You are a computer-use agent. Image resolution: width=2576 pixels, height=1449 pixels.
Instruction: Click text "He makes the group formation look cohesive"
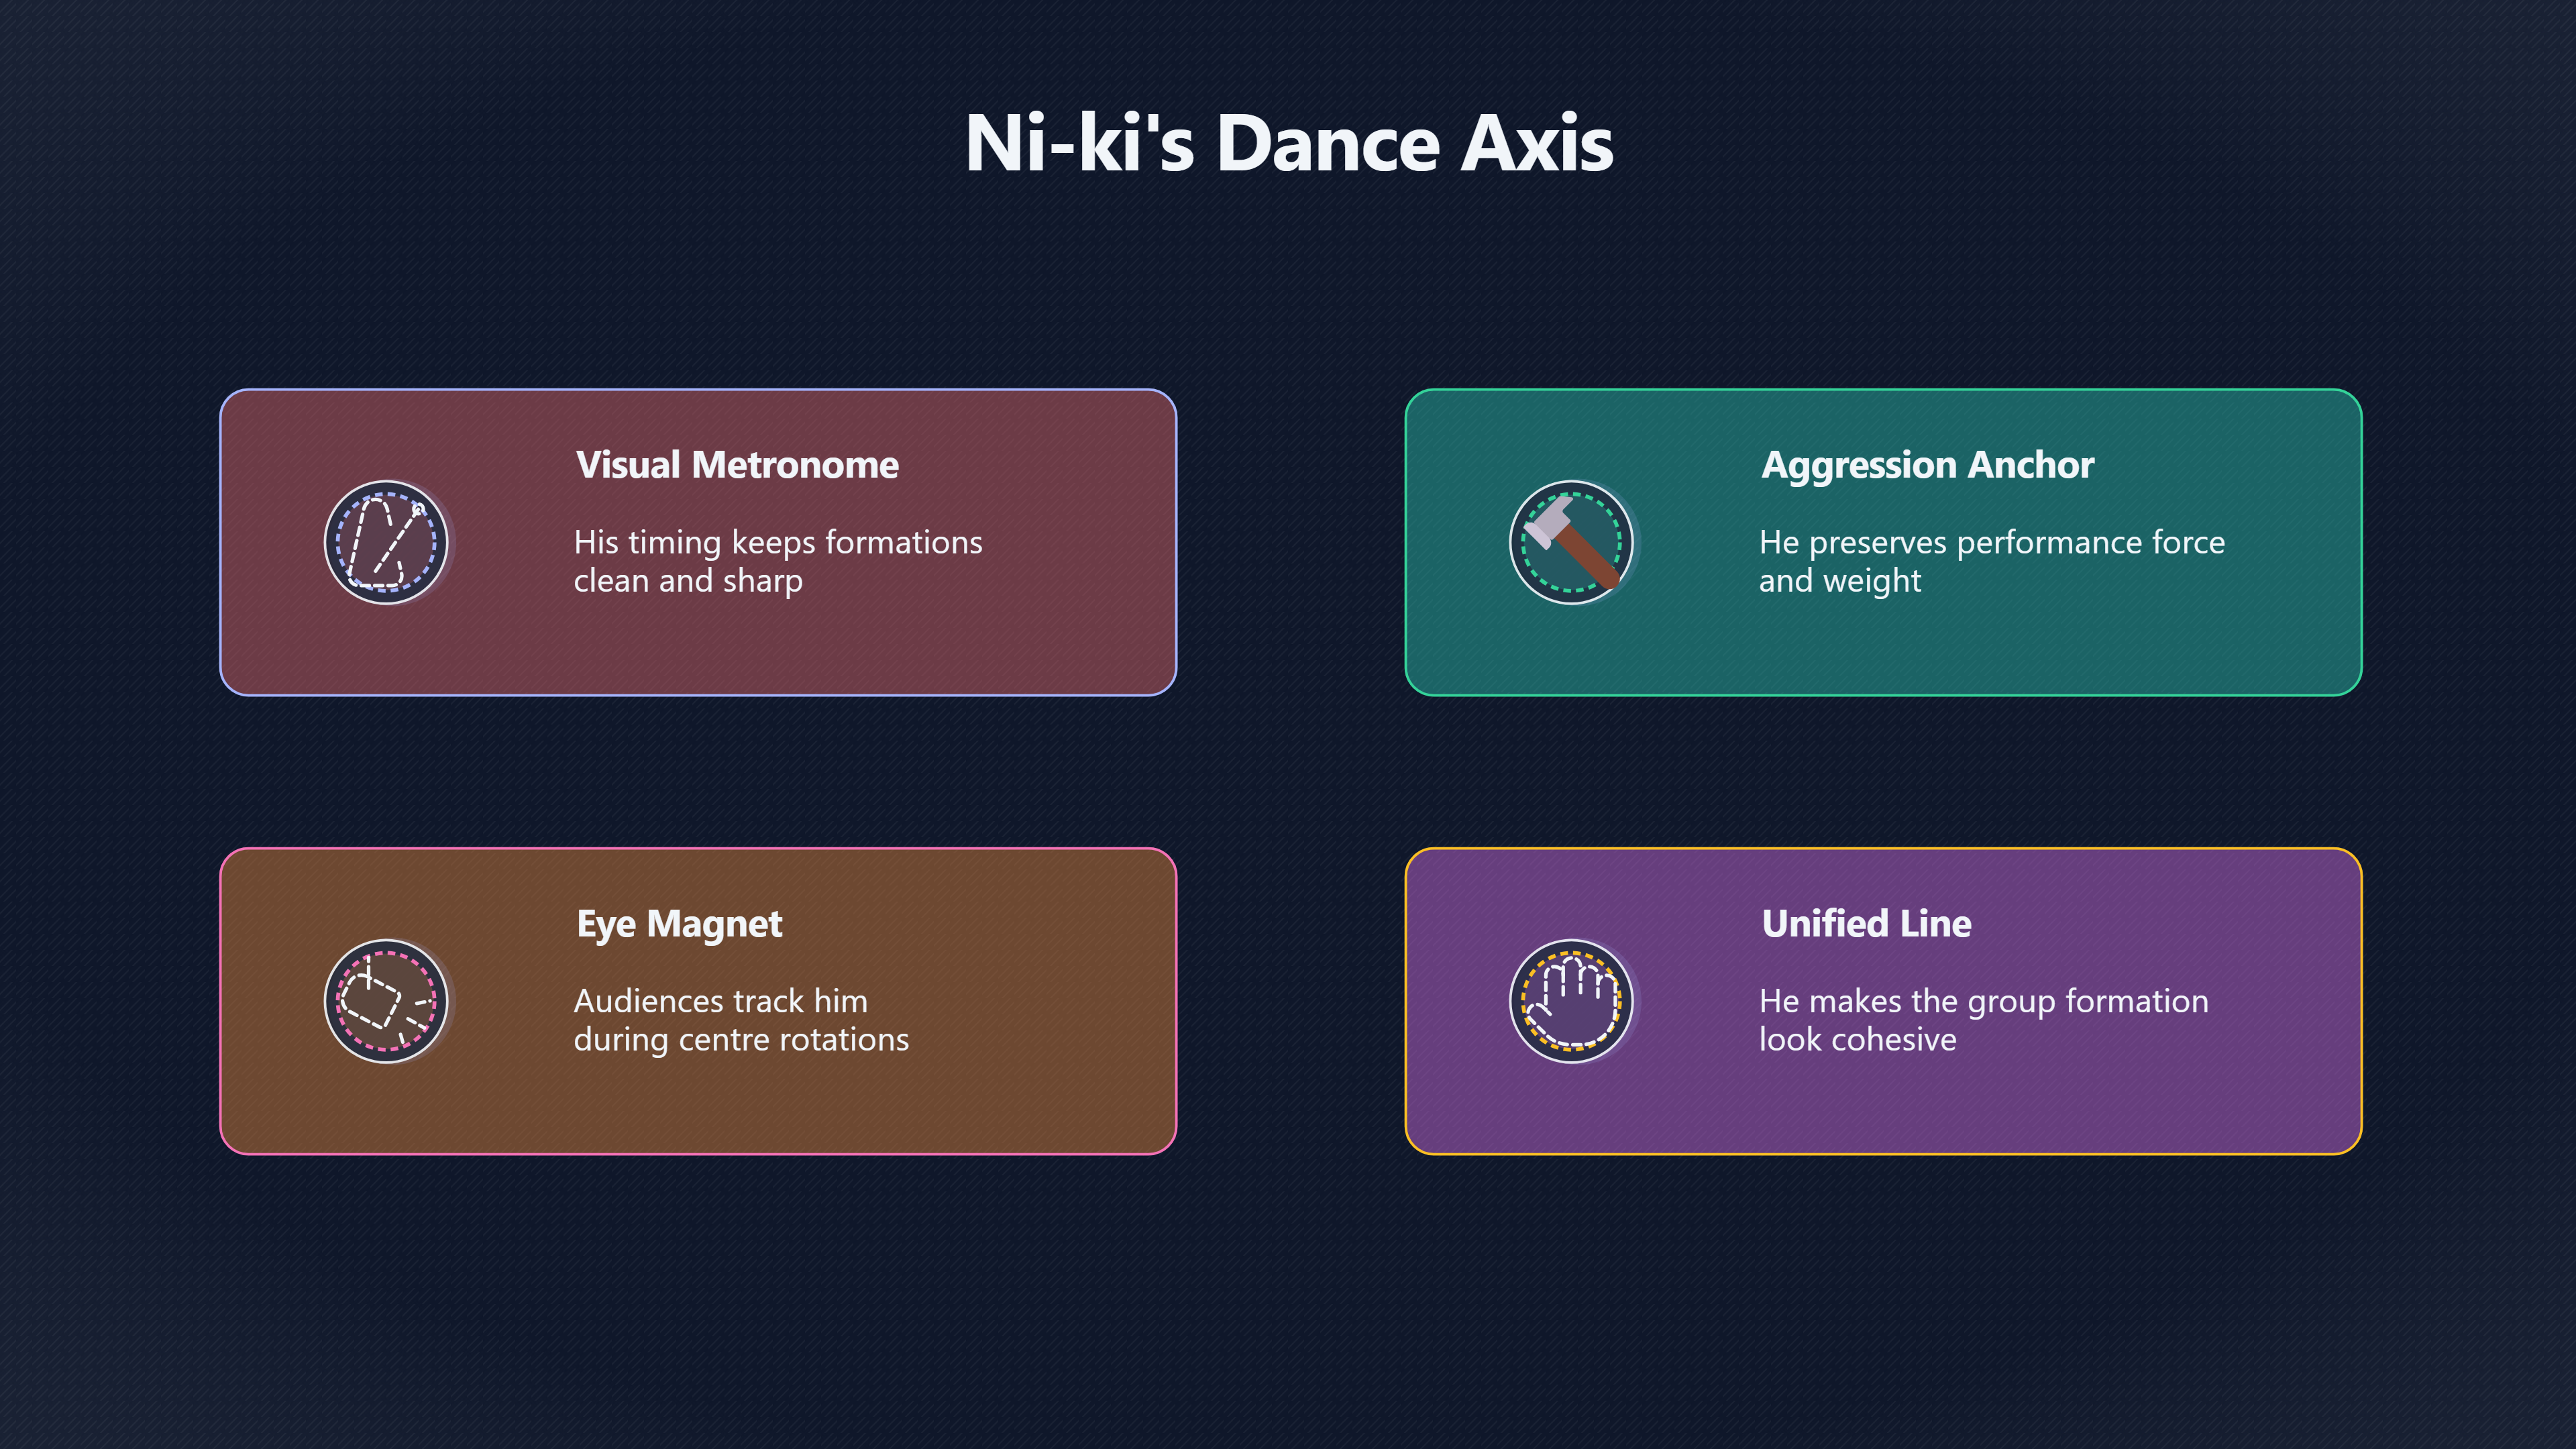click(1984, 1020)
